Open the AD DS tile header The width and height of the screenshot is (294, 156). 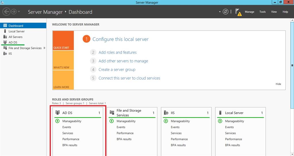click(78, 113)
